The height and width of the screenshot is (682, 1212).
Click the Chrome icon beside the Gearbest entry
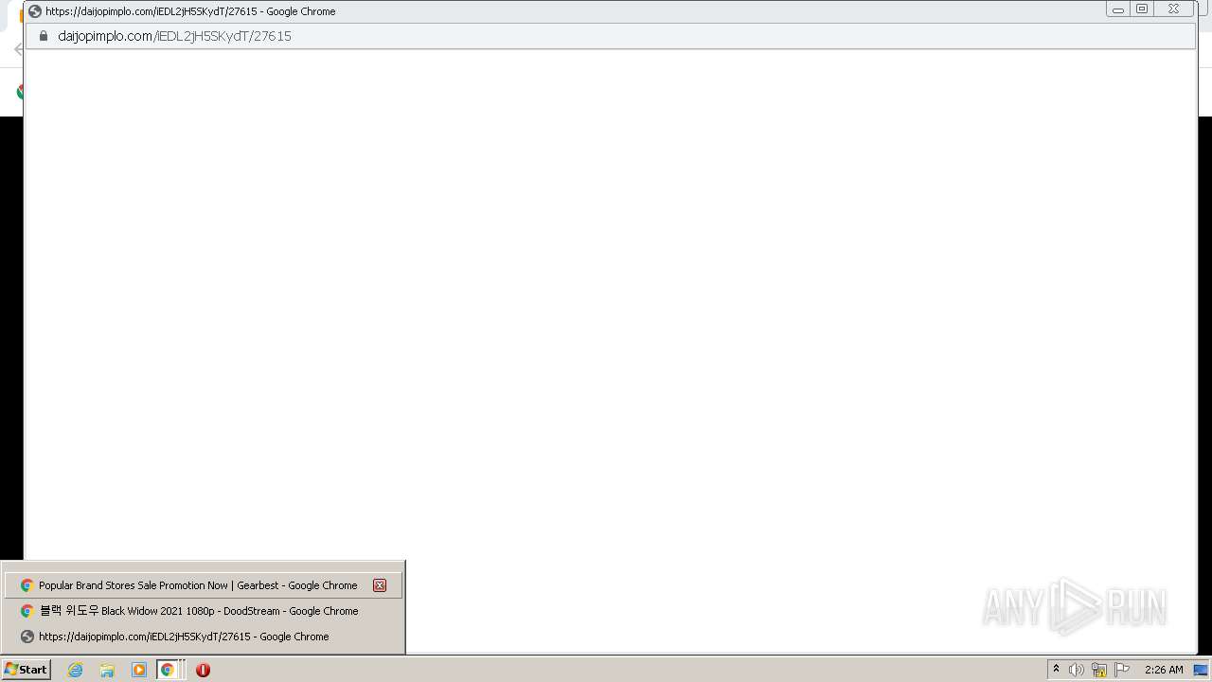(27, 585)
